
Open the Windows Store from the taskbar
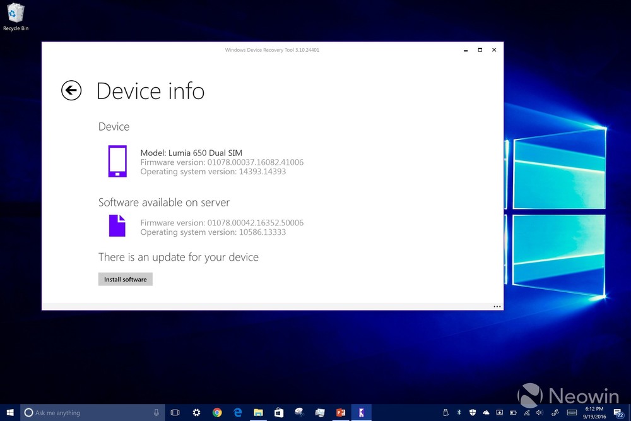pyautogui.click(x=279, y=413)
